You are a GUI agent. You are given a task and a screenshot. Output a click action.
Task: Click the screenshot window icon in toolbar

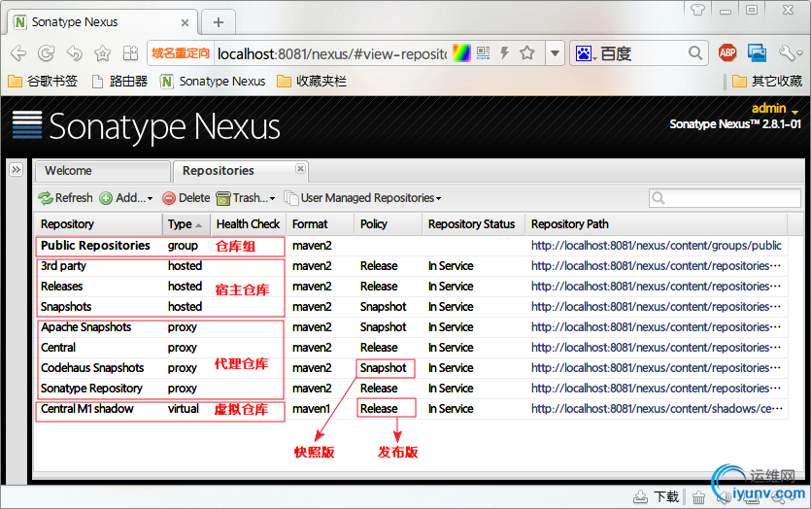point(757,52)
